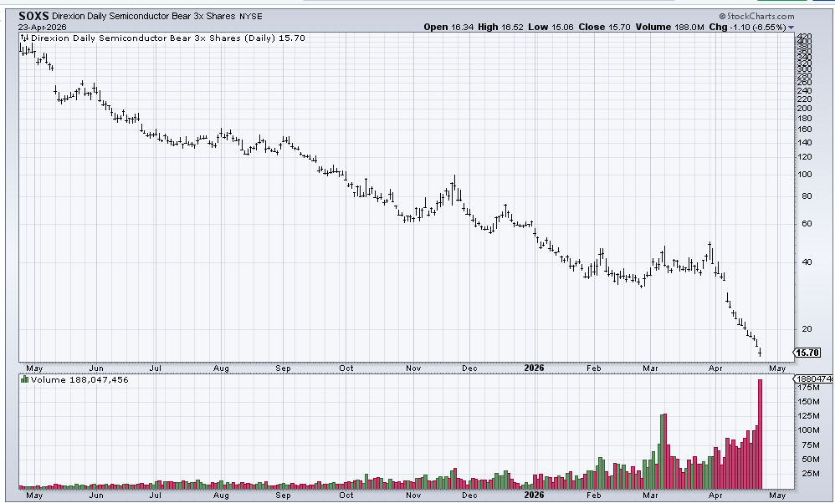
Task: Click the NYSE exchange label
Action: coord(250,17)
